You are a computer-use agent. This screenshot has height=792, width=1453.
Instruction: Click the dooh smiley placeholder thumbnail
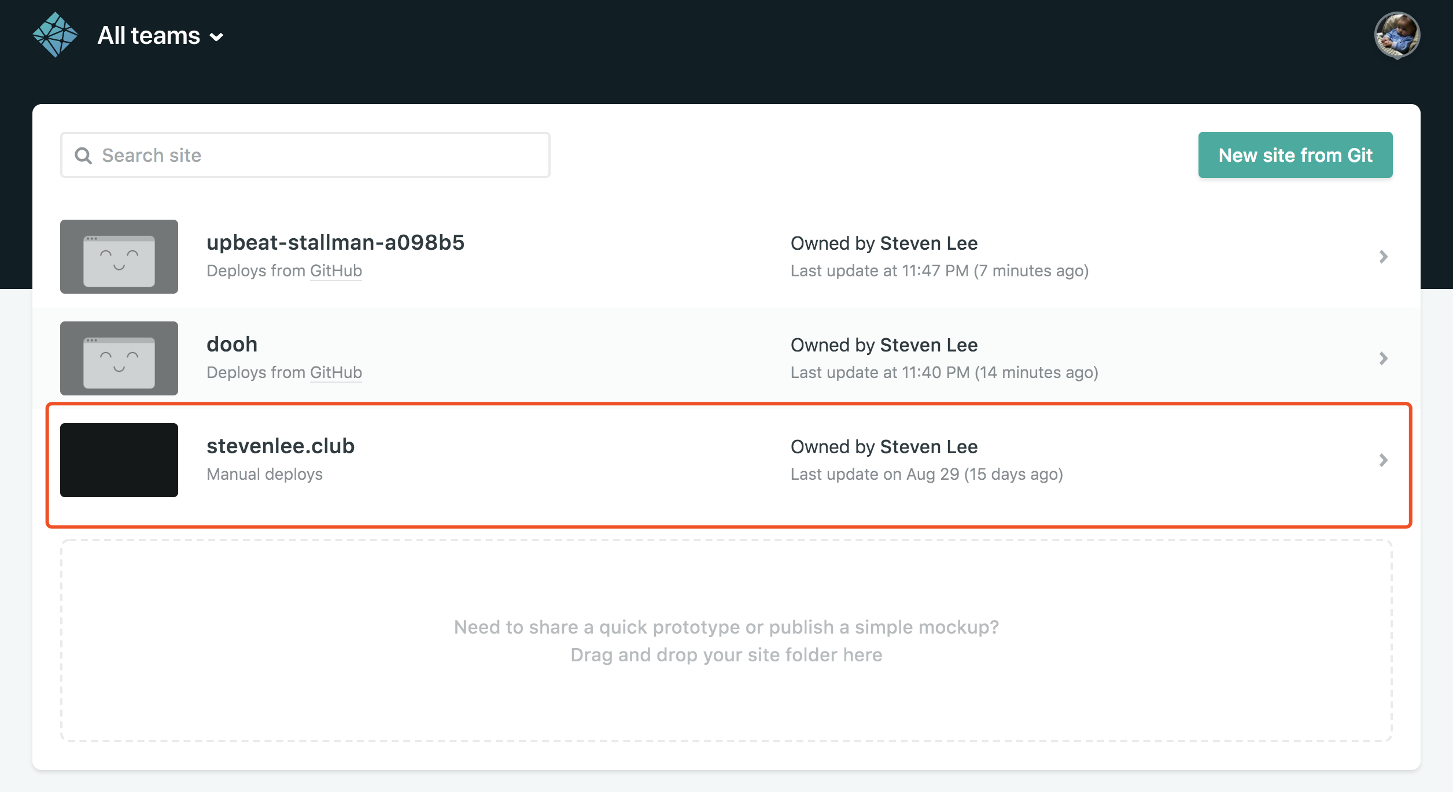[x=119, y=358]
